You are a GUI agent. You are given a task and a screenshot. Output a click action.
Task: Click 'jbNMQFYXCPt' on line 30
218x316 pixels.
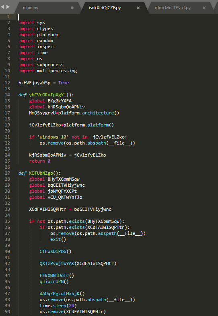point(62,191)
